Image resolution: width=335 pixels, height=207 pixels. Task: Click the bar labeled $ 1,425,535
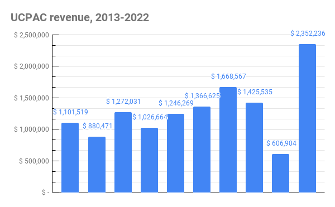tap(255, 147)
